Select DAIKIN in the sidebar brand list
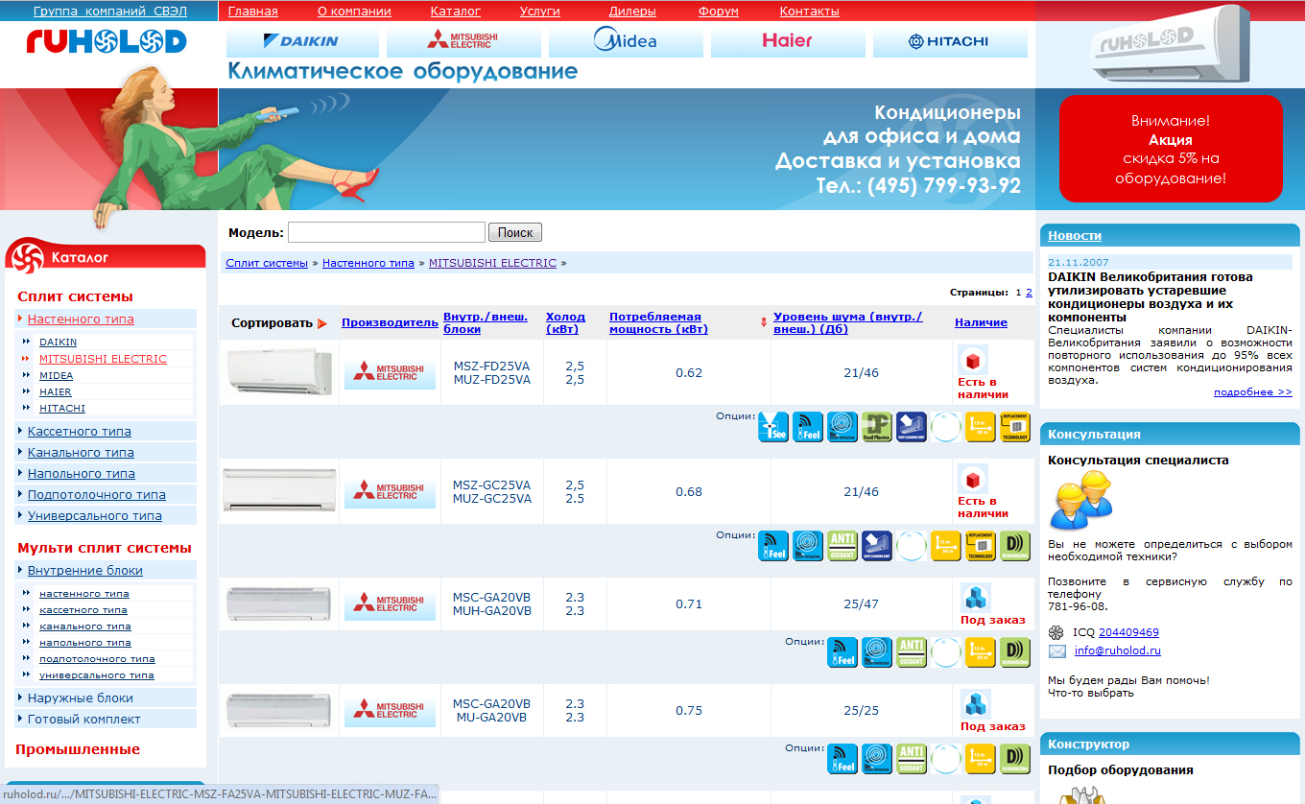The image size is (1305, 804). click(x=58, y=343)
